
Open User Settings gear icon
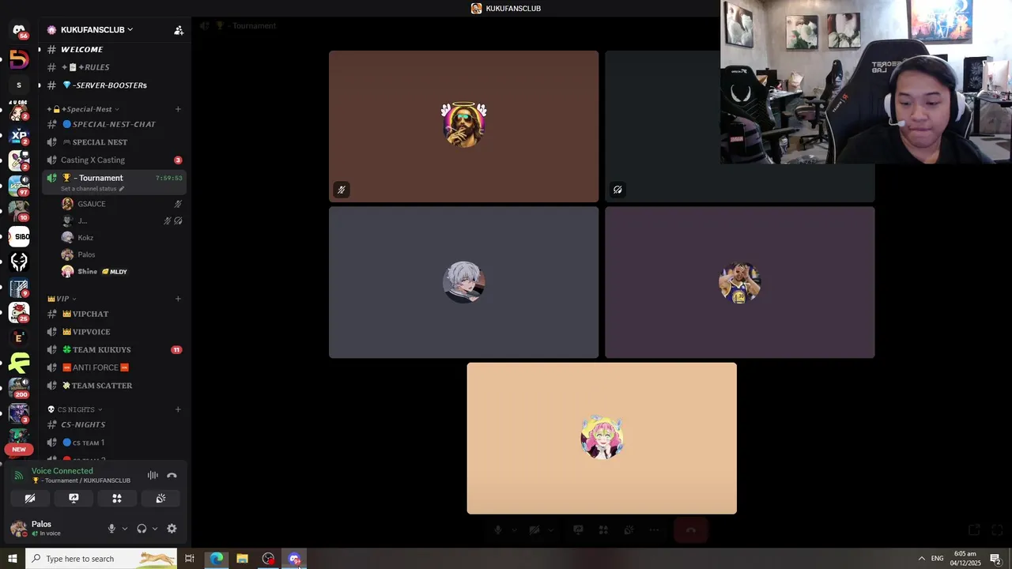click(172, 529)
